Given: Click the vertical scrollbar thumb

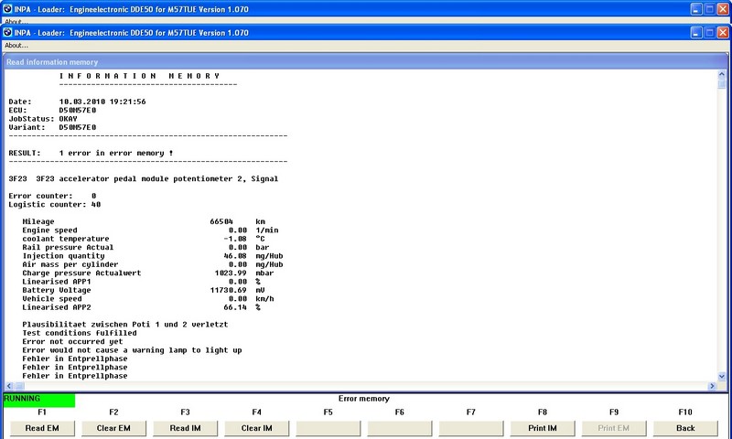Looking at the screenshot, I should click(x=722, y=83).
